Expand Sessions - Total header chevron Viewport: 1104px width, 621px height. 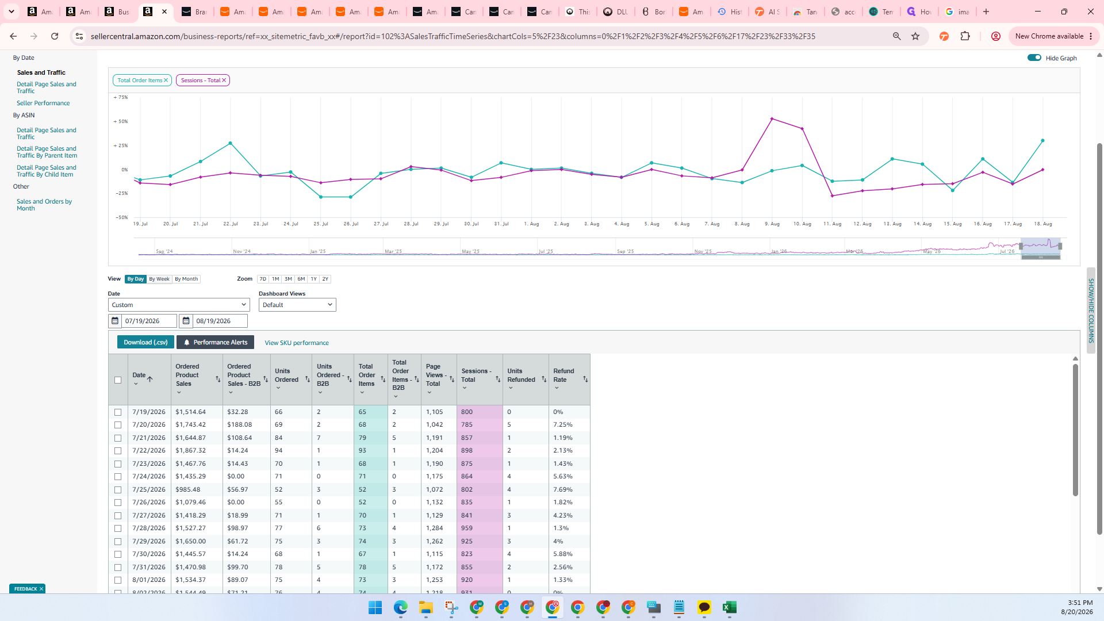coord(465,388)
